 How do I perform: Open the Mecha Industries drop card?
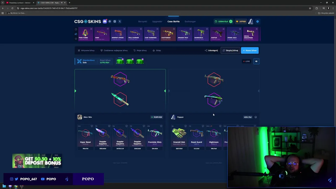(250, 34)
